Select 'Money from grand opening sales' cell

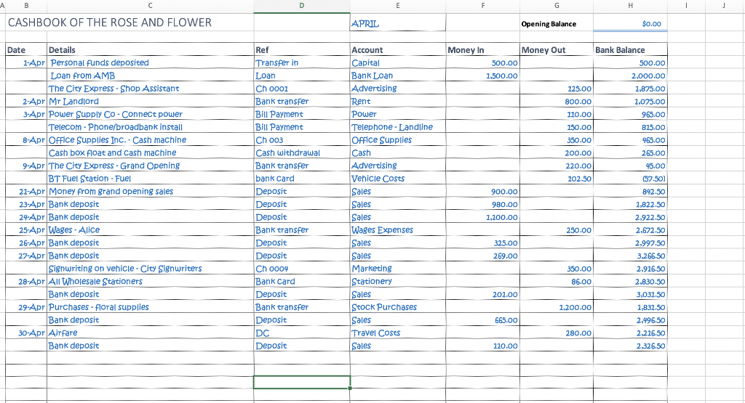click(150, 191)
